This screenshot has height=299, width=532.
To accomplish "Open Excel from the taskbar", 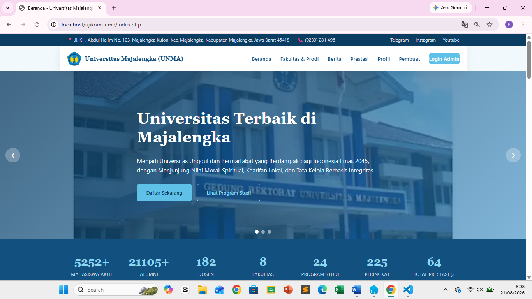I will point(339,290).
